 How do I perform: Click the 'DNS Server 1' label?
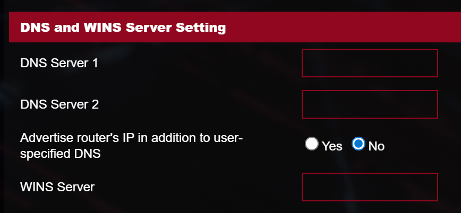(x=59, y=63)
